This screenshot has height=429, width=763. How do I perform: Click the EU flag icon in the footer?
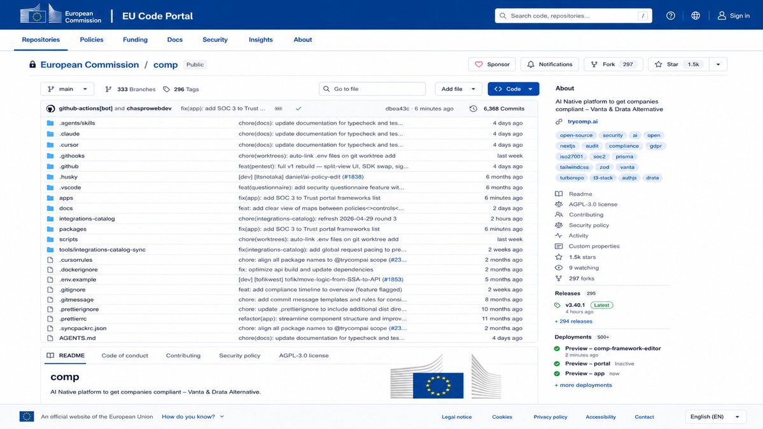click(27, 416)
